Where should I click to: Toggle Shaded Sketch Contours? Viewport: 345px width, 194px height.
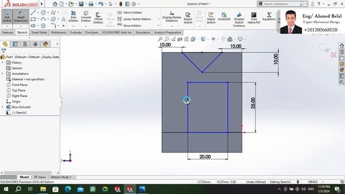click(239, 19)
